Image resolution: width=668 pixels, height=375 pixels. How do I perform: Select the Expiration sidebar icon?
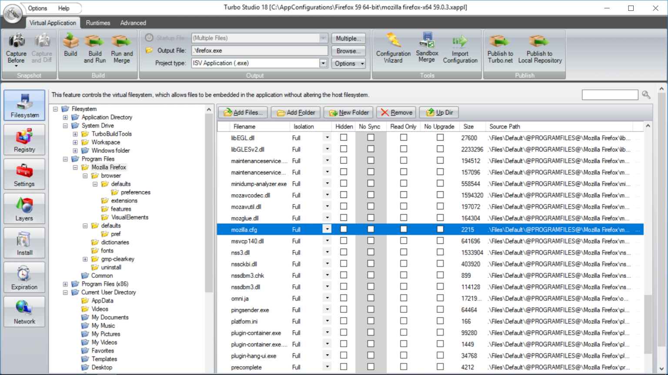coord(24,277)
